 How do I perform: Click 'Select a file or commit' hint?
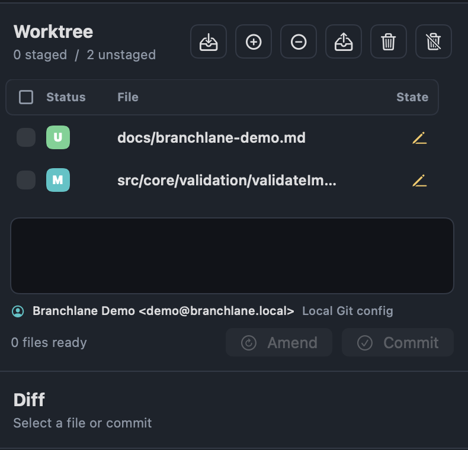82,423
